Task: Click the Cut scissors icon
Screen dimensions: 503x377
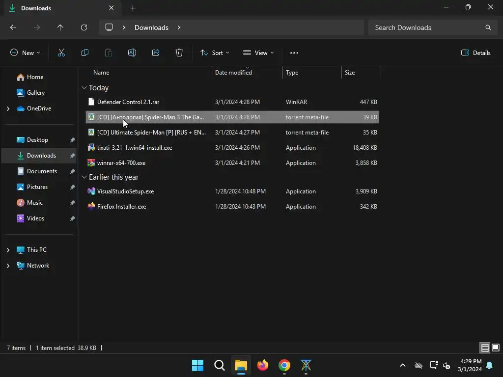Action: click(x=61, y=53)
